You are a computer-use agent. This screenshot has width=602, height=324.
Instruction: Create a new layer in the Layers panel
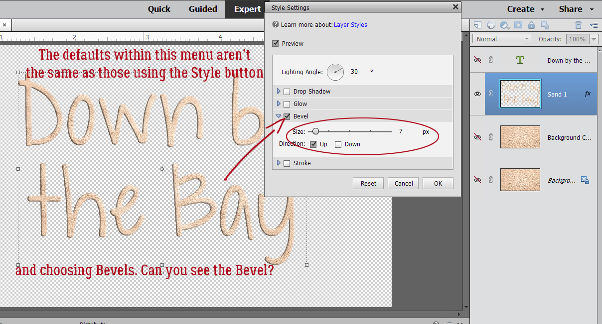[x=477, y=25]
